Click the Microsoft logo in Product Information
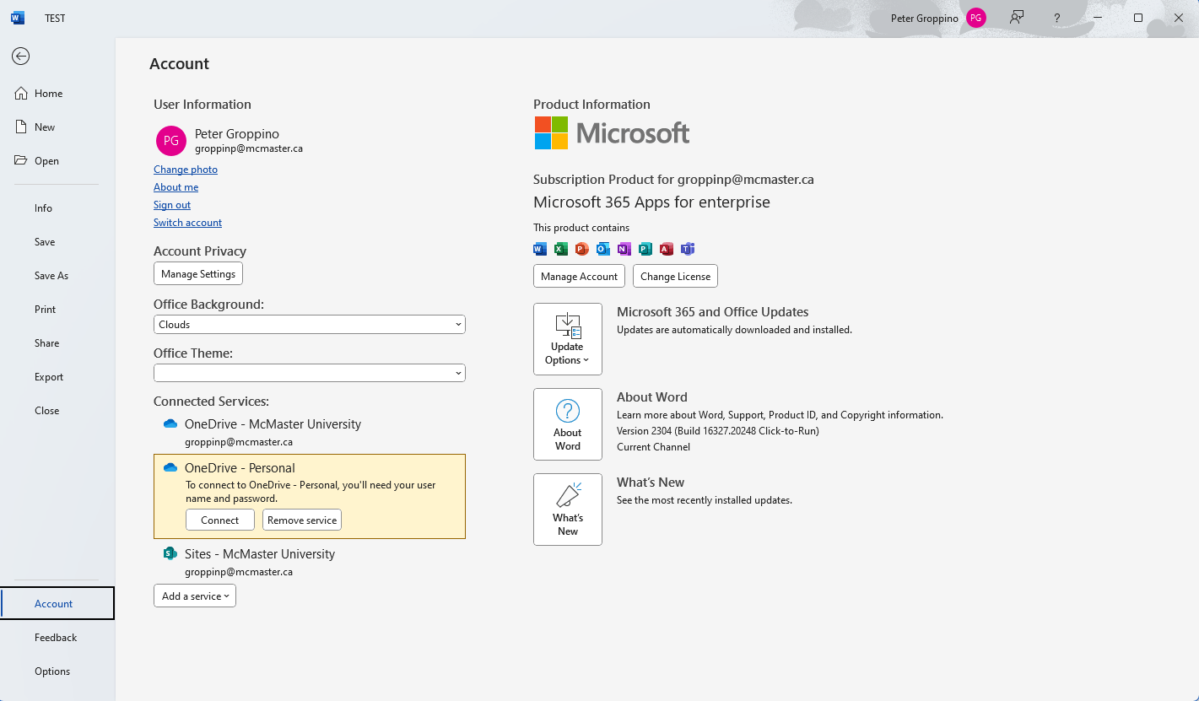 (x=612, y=133)
